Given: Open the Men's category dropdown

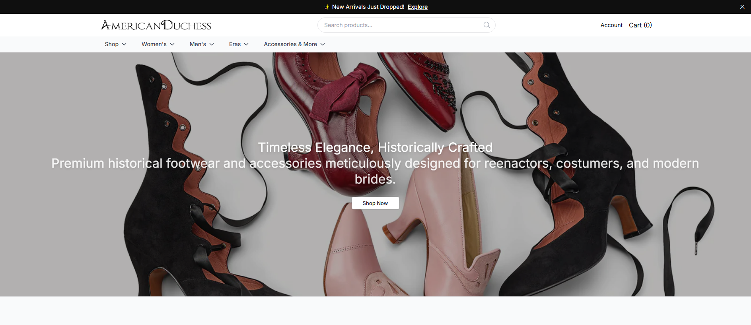Looking at the screenshot, I should coord(202,44).
